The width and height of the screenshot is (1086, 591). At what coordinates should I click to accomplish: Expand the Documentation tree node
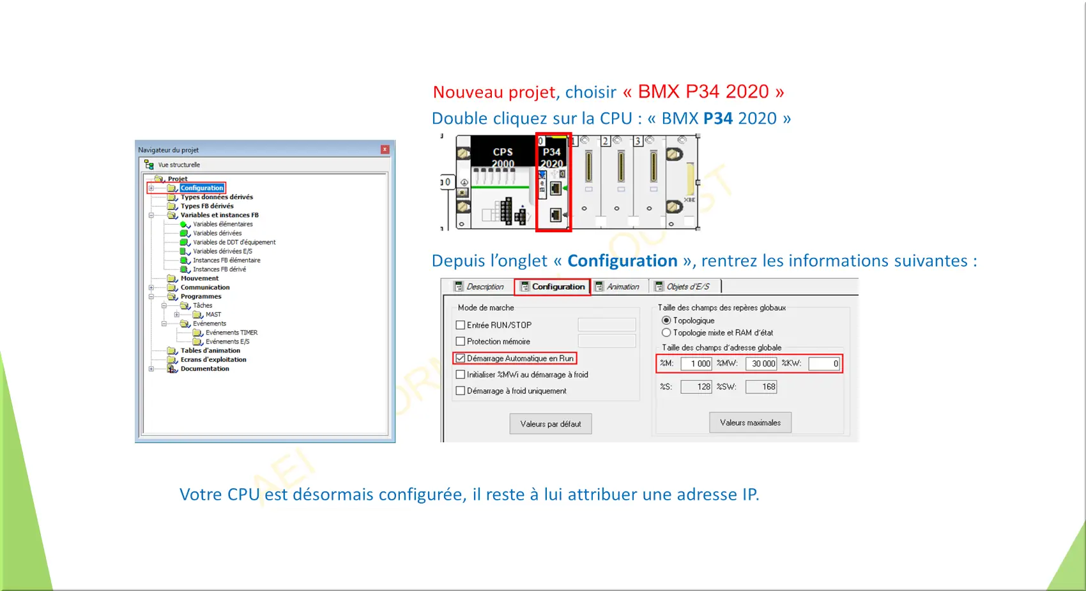click(151, 369)
